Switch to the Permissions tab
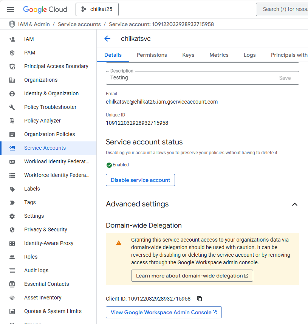The width and height of the screenshot is (308, 324). pyautogui.click(x=152, y=55)
